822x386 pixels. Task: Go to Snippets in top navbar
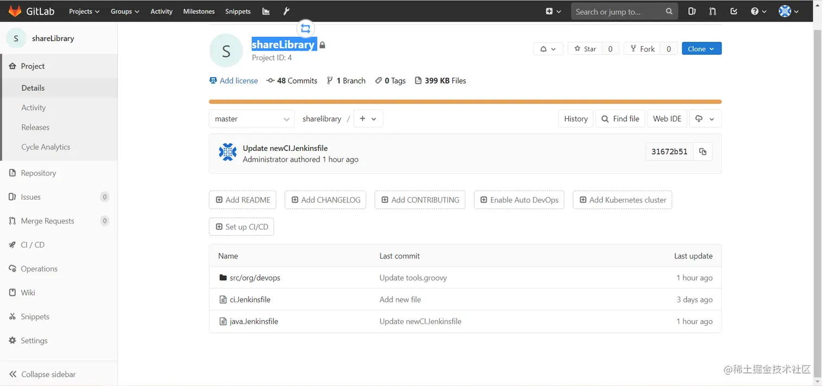click(x=238, y=11)
